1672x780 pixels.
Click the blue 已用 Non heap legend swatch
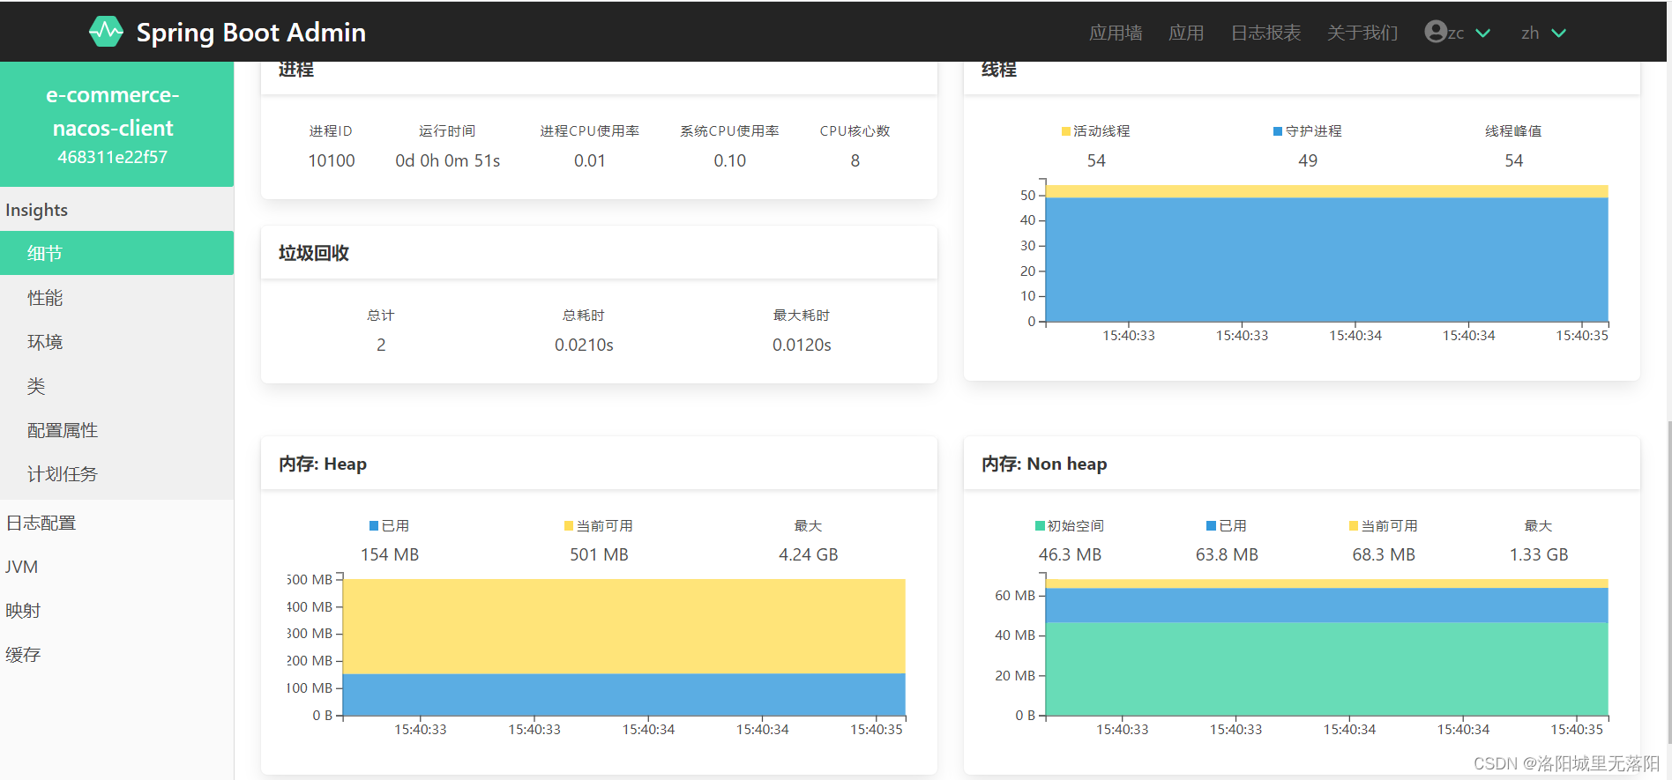pos(1211,526)
